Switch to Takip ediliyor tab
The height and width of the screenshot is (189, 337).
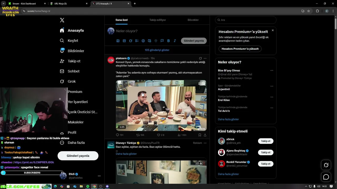point(157,20)
